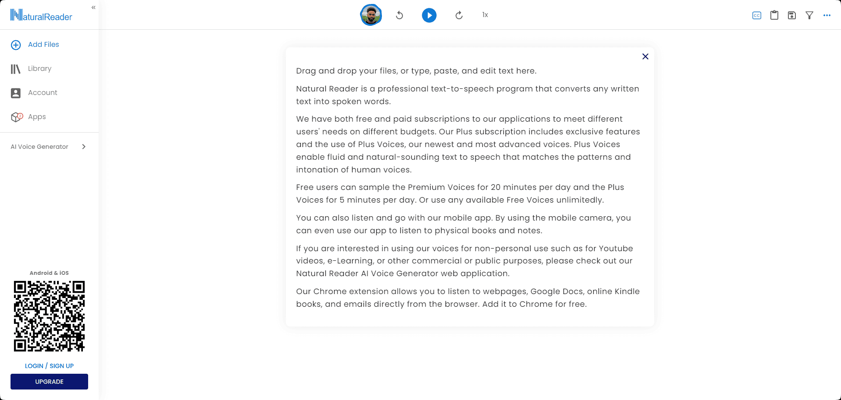Viewport: 841px width, 400px height.
Task: Click the NaturalReader logo
Action: (x=41, y=15)
